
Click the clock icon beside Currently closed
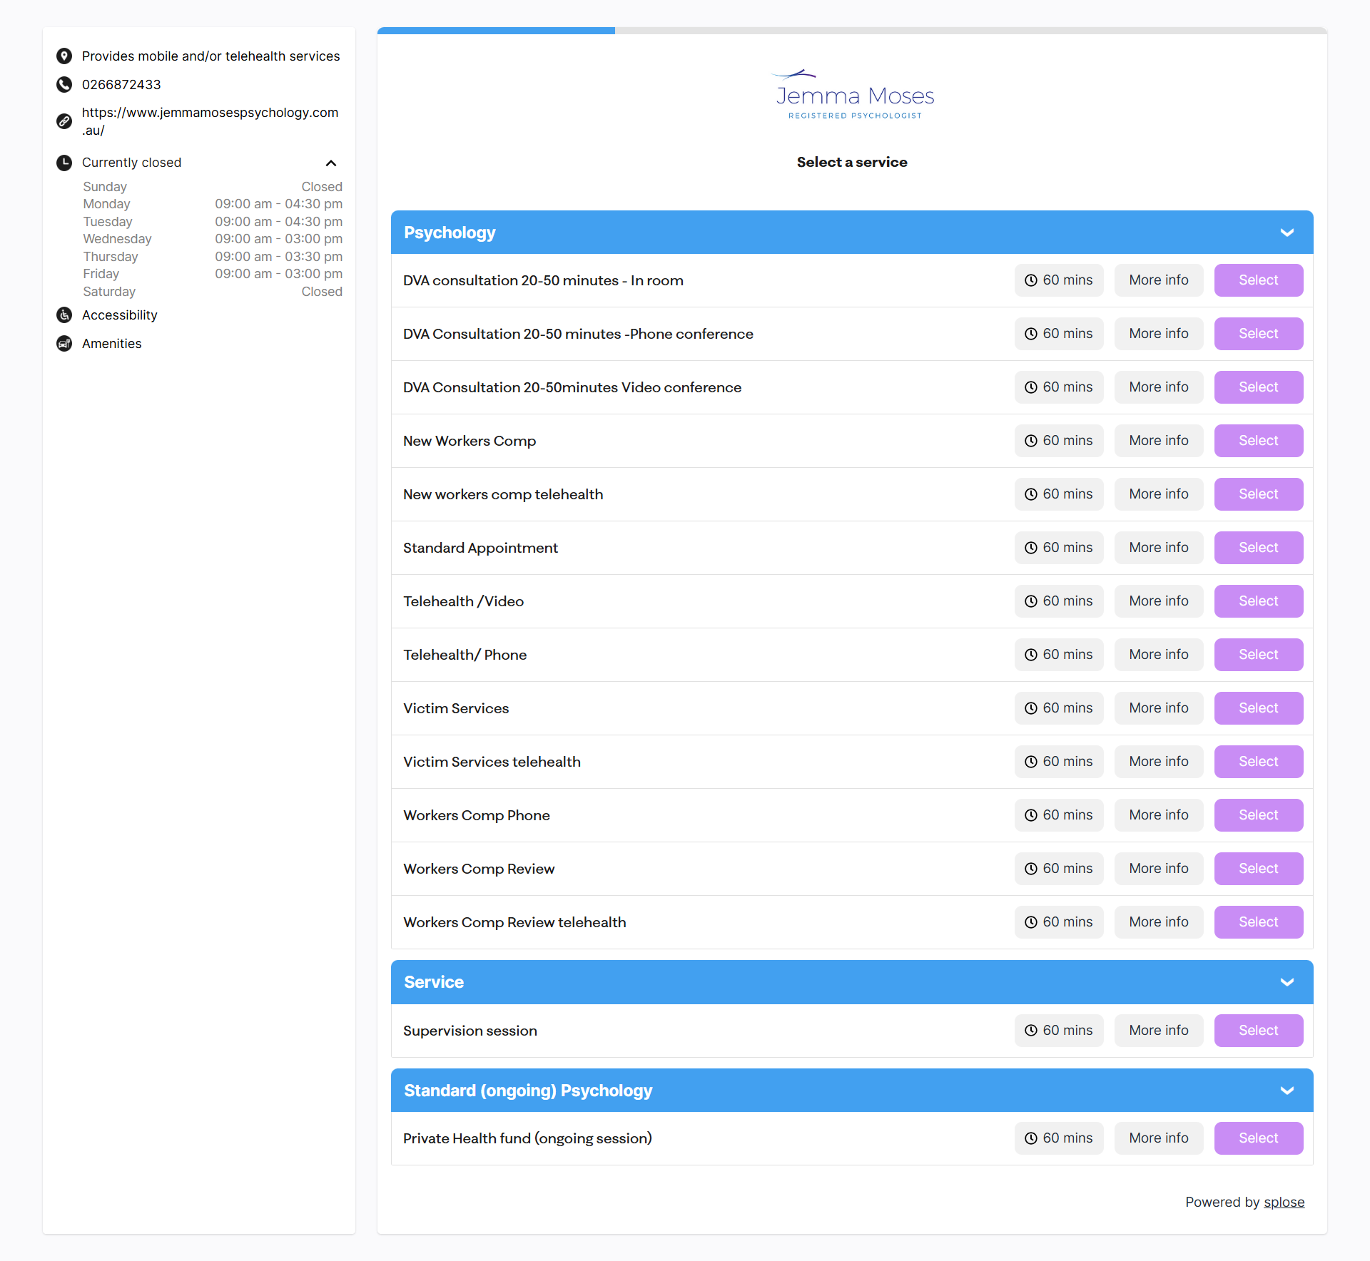[x=64, y=163]
